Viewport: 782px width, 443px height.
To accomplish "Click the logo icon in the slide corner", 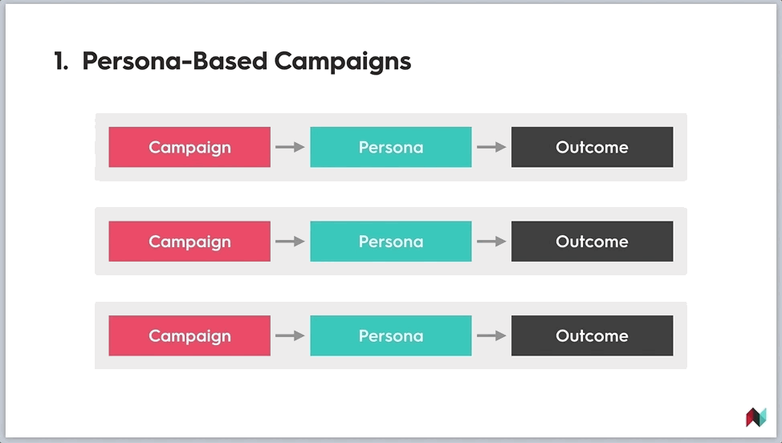I will tap(756, 417).
